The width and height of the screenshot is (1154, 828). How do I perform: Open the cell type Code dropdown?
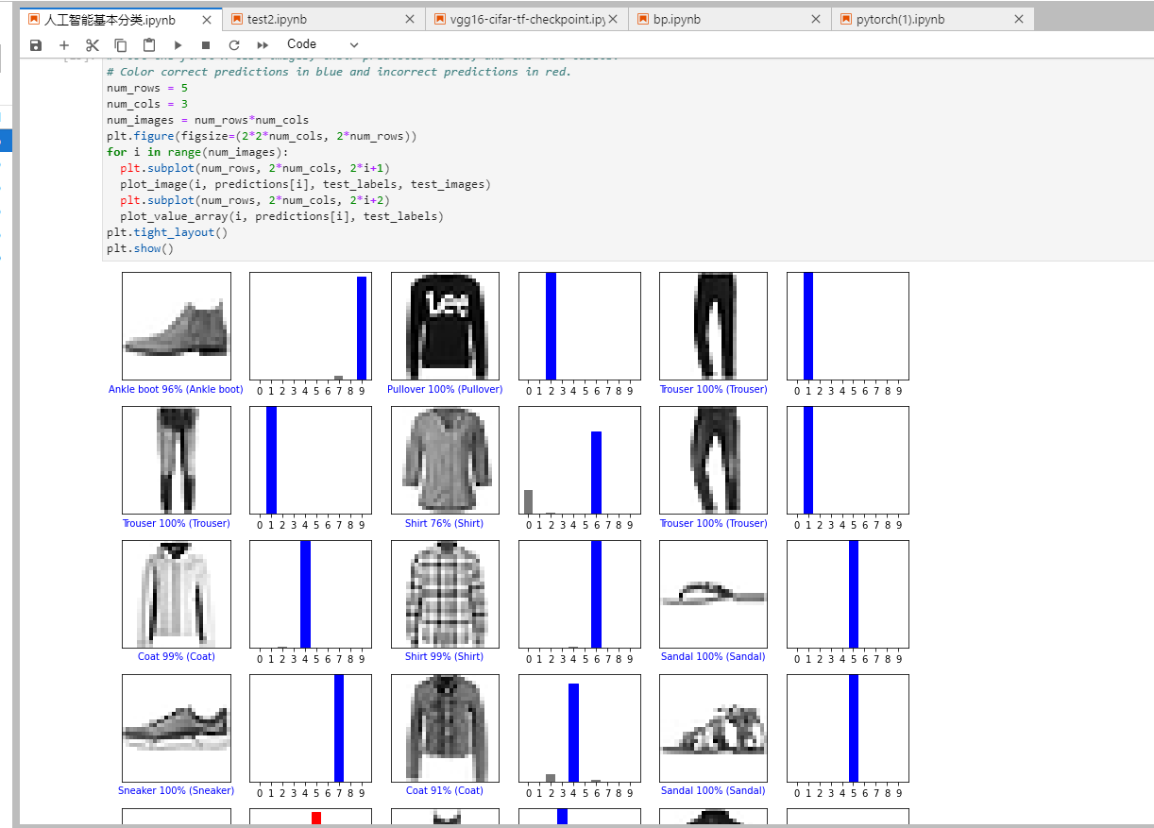pos(322,44)
